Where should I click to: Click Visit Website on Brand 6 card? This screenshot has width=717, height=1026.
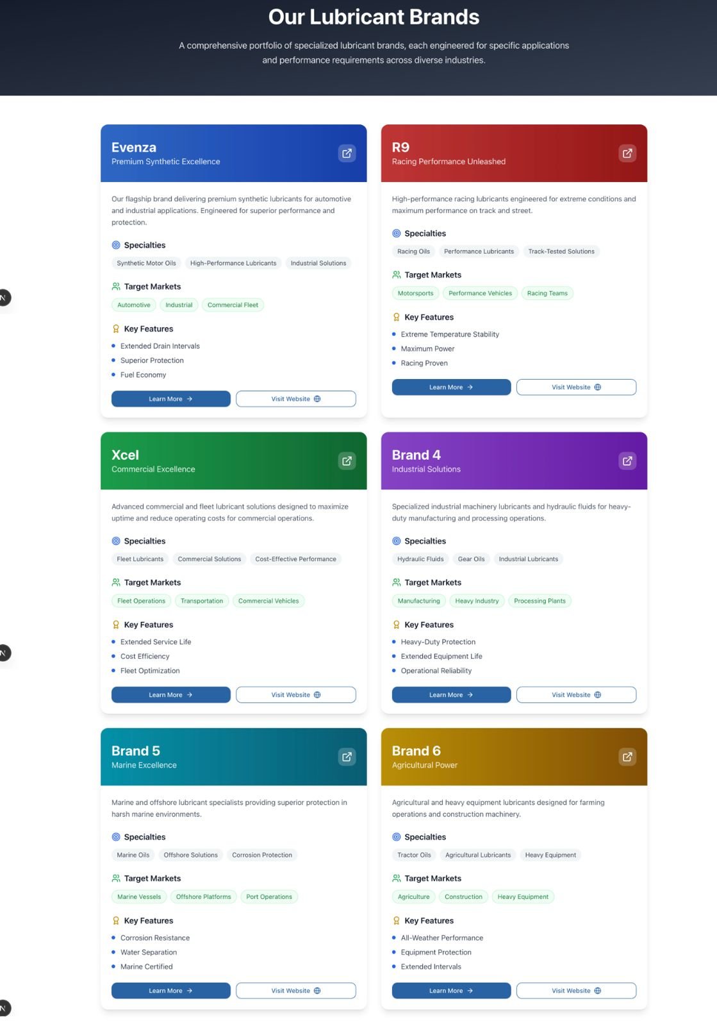tap(576, 991)
